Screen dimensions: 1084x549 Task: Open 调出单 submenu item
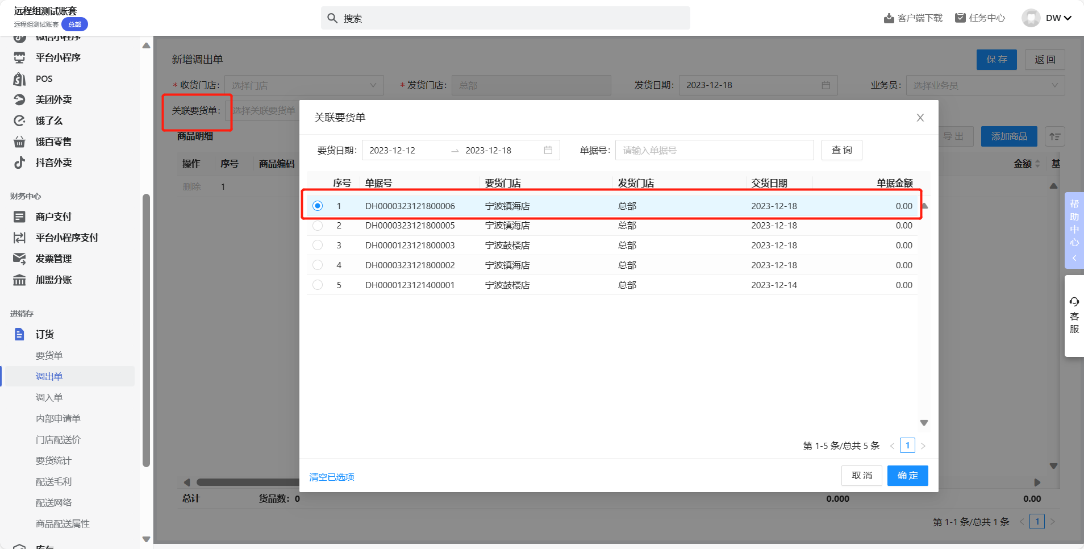(x=49, y=376)
